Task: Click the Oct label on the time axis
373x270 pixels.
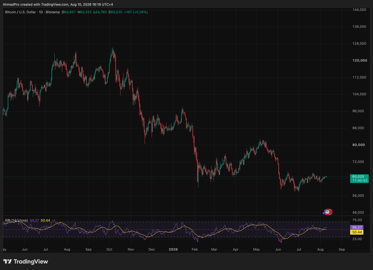Action: [x=109, y=249]
